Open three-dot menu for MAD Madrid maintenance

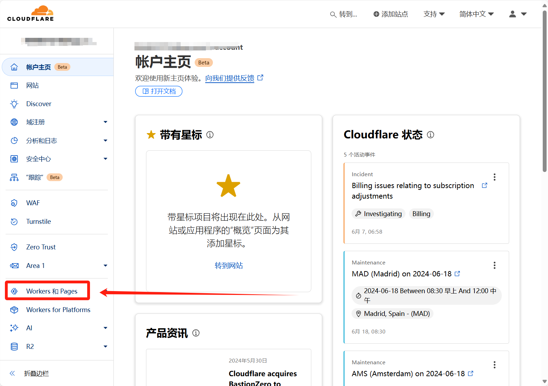[x=494, y=266]
